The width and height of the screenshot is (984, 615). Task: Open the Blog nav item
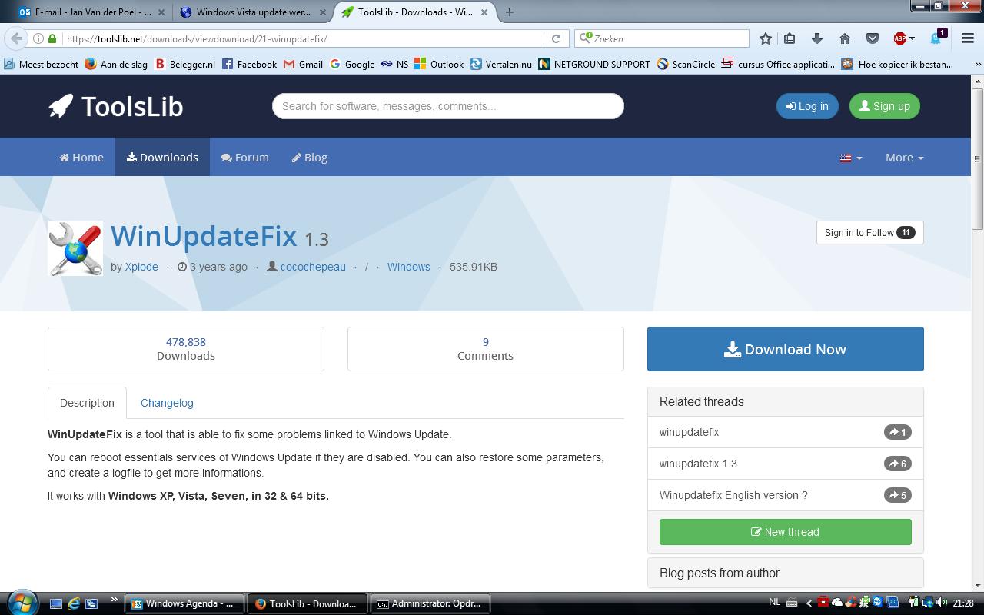pyautogui.click(x=310, y=158)
